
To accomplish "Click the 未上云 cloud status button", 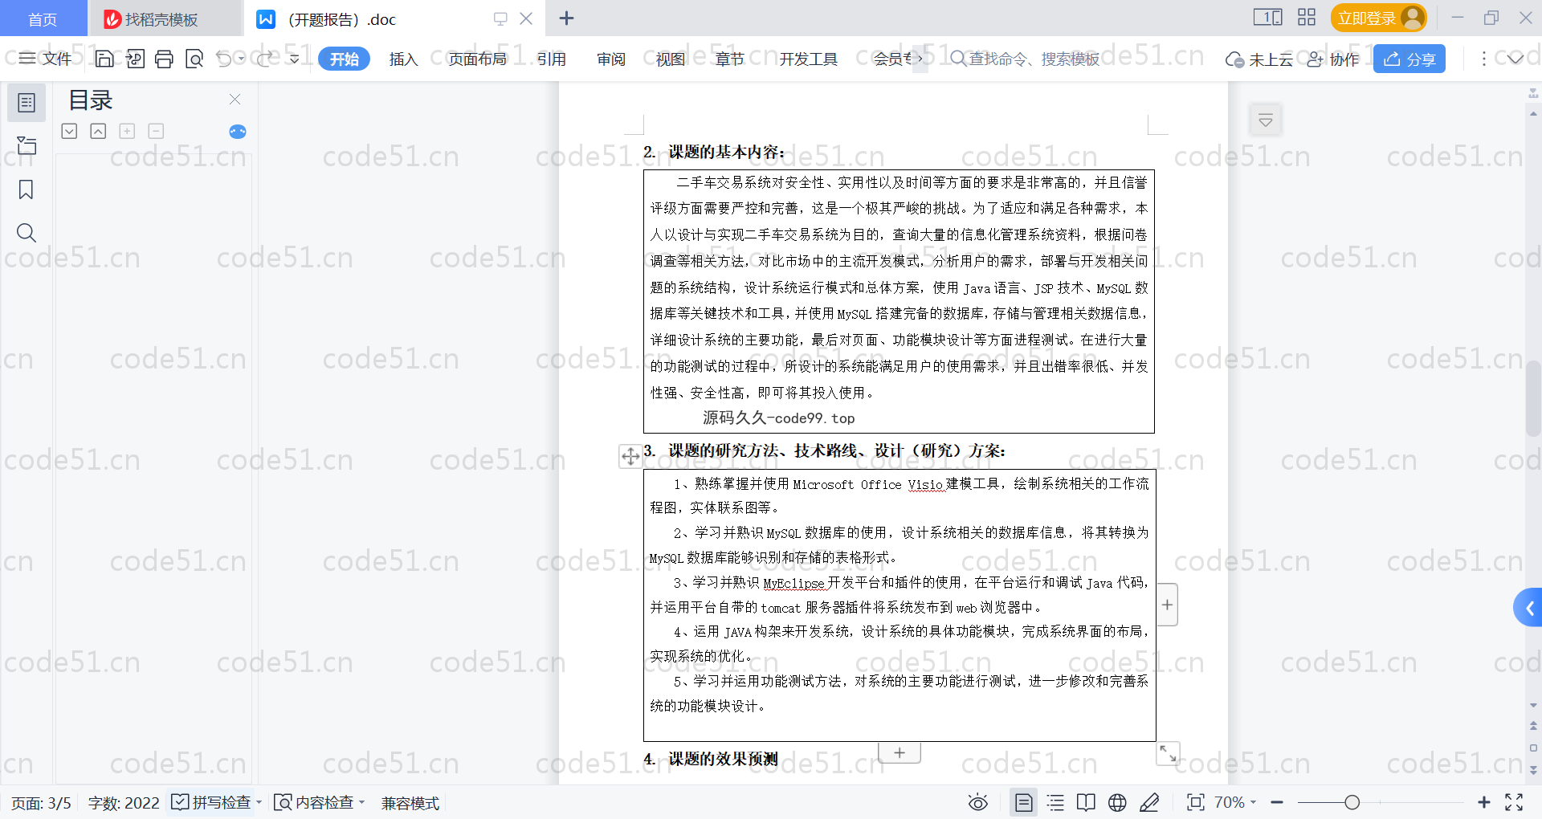I will pos(1259,59).
